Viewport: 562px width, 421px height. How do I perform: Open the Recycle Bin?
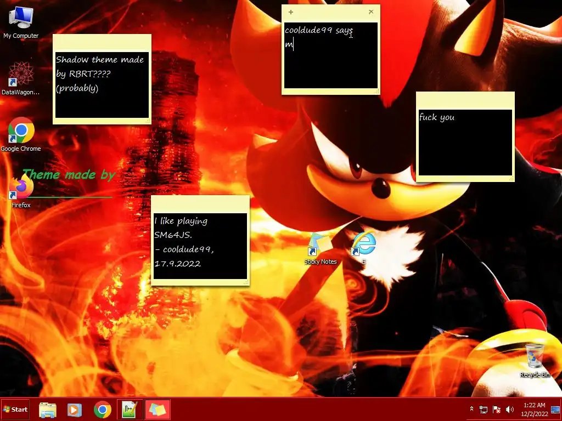(x=535, y=361)
